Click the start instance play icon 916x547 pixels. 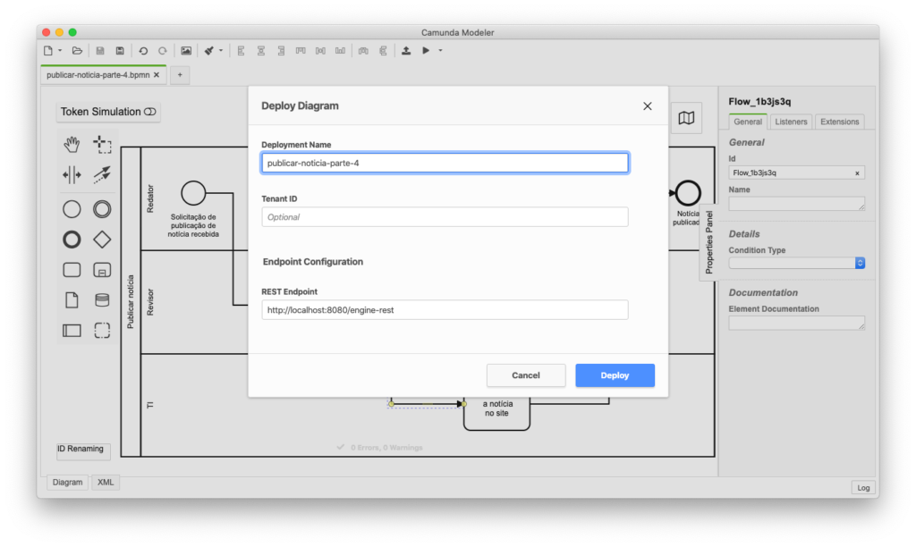coord(426,51)
